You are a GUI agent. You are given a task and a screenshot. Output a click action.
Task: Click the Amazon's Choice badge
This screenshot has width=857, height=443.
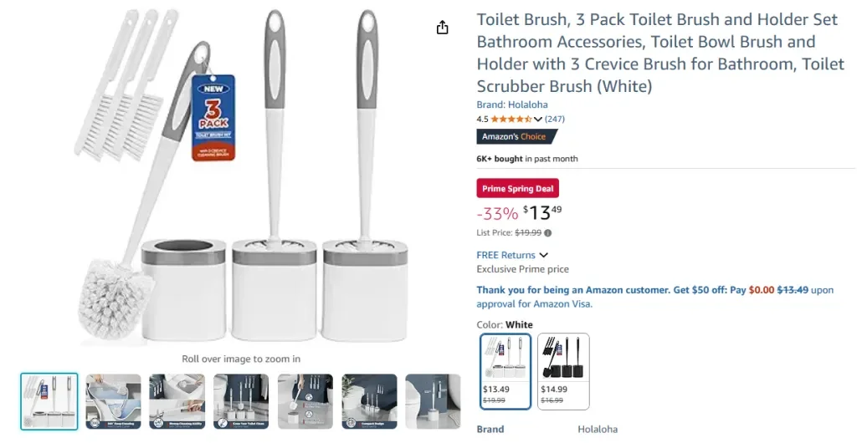click(x=516, y=137)
